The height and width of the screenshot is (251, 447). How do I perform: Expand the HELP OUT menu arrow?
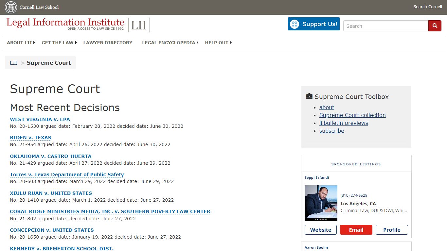(x=231, y=42)
